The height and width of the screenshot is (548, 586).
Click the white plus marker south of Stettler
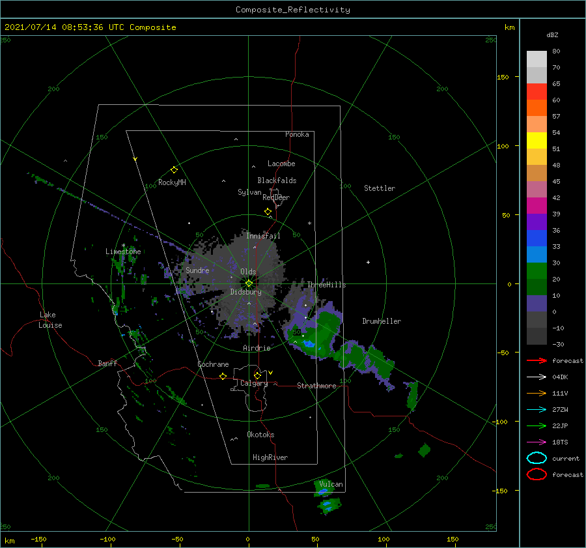[368, 262]
